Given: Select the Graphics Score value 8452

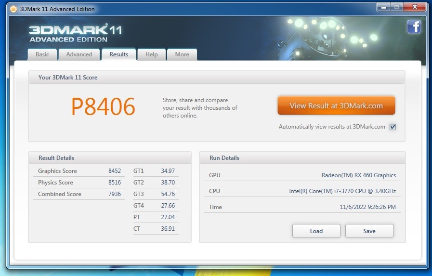Looking at the screenshot, I should point(115,171).
